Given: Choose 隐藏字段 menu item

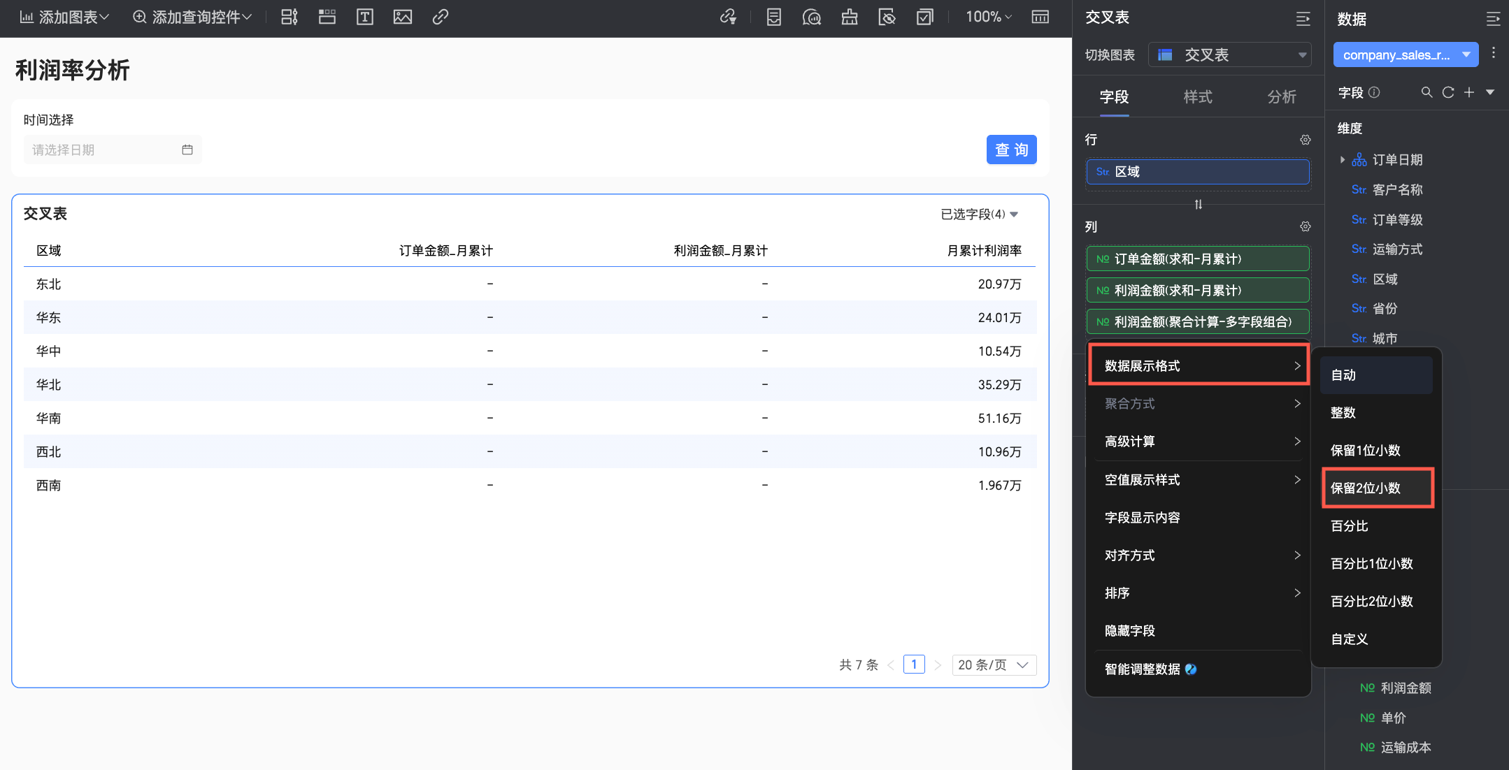Looking at the screenshot, I should point(1199,631).
